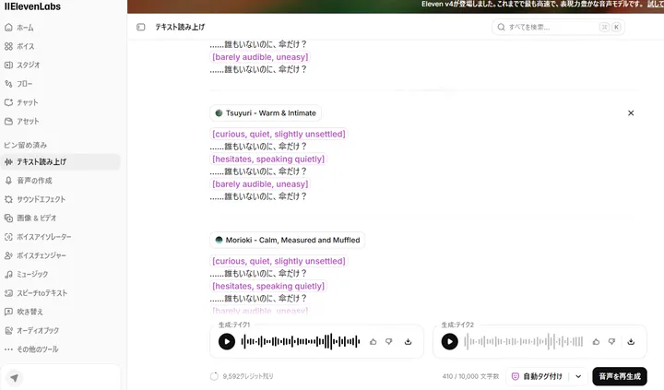Click the ボイスチェンジャー icon

[8, 255]
